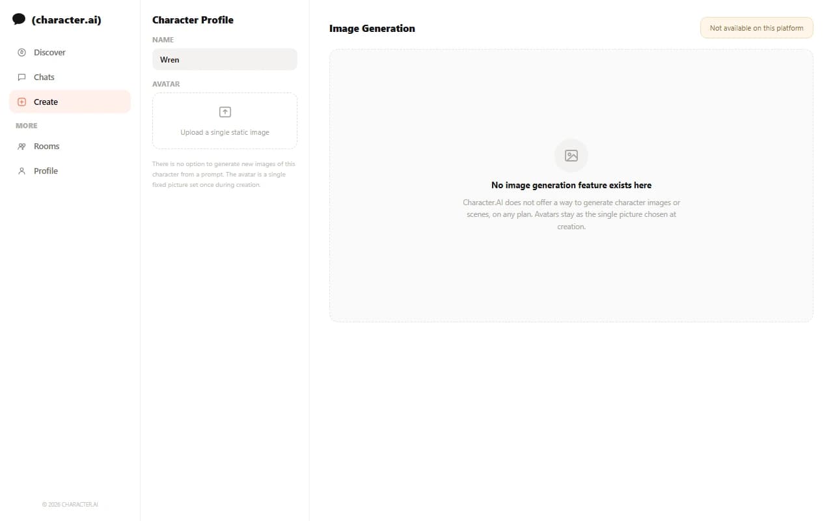This screenshot has height=521, width=833.
Task: Click the avatar upload arrow icon
Action: point(225,112)
